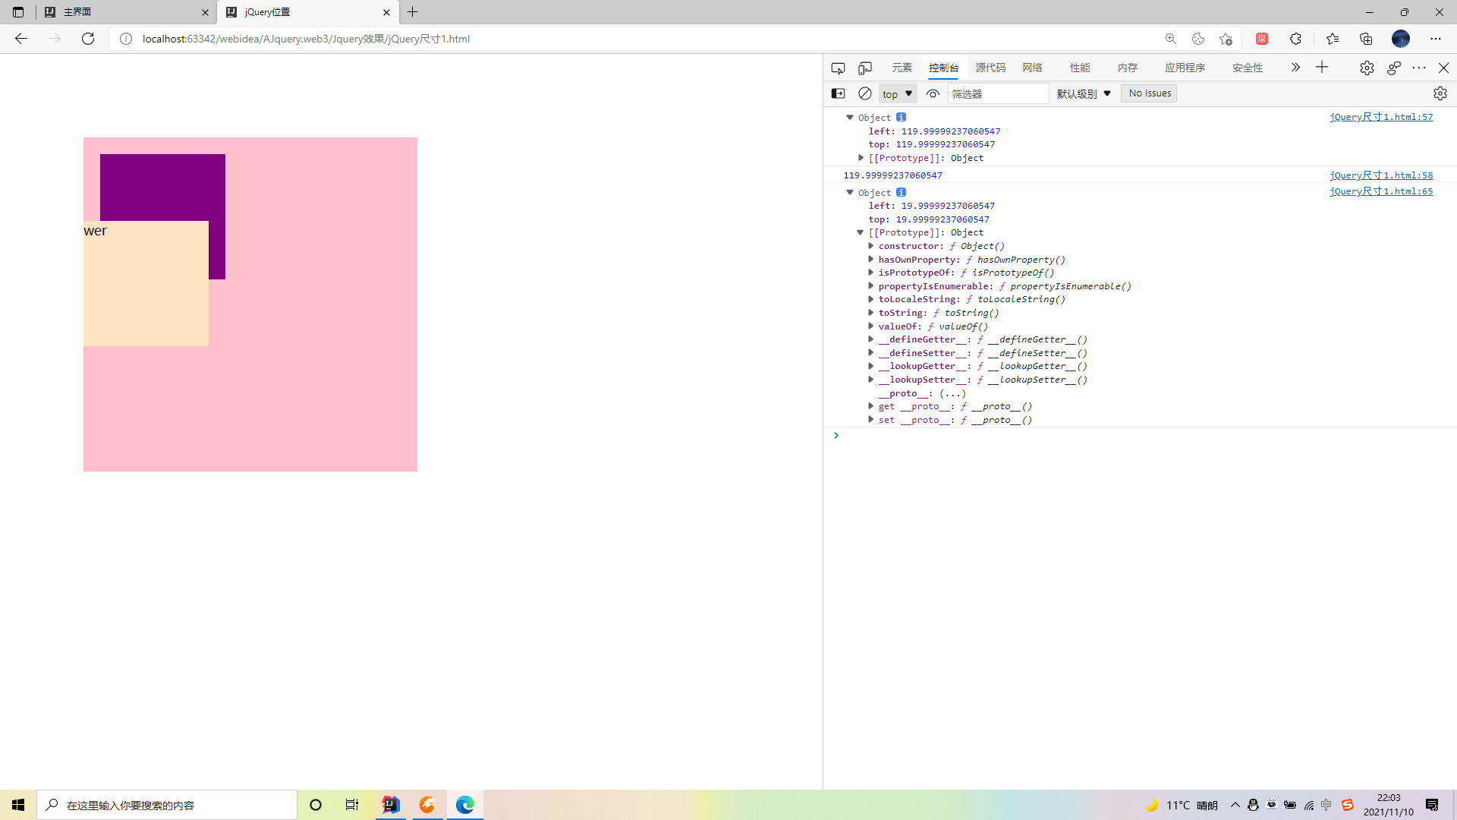1457x820 pixels.
Task: Open the jQuery尺寸1.html:57 source link
Action: coord(1380,117)
